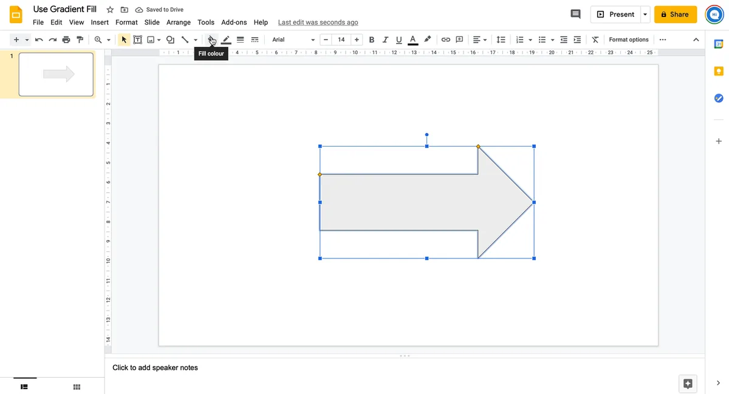Increase the text indent
The image size is (729, 394).
[577, 40]
